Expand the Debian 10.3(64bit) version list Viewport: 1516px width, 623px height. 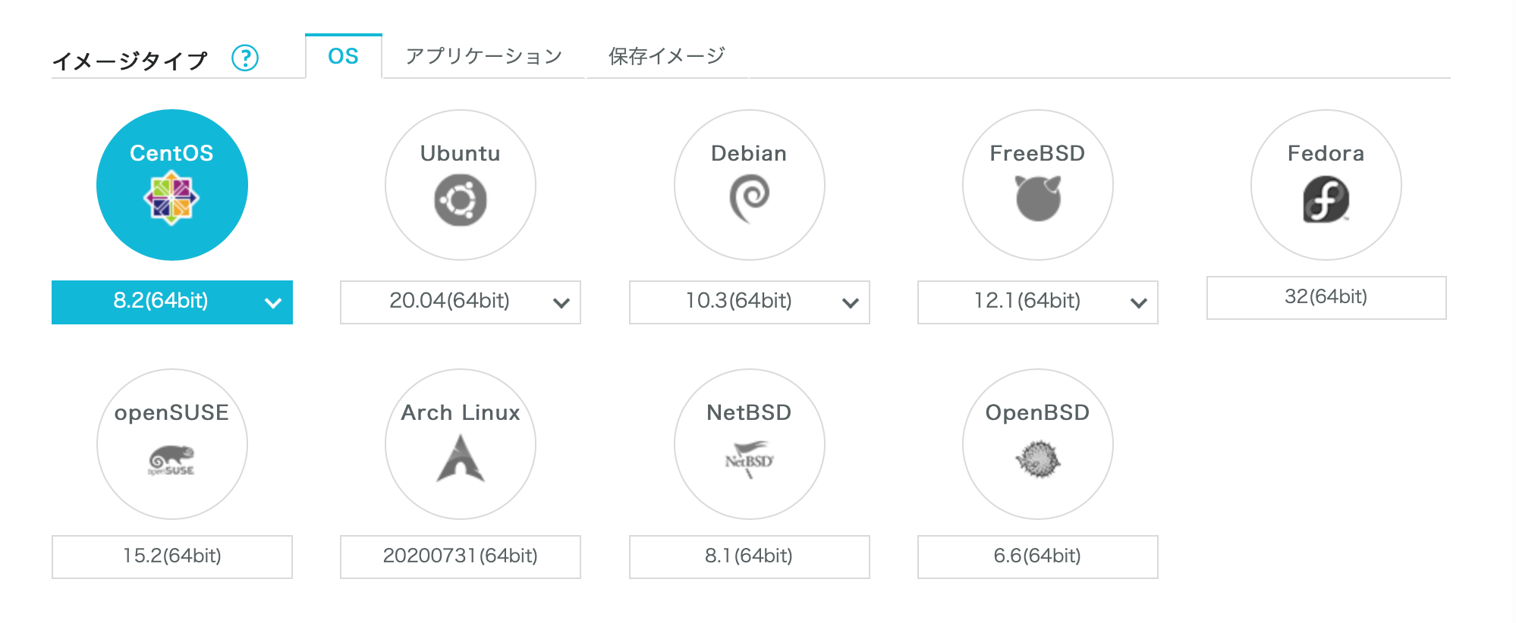(750, 302)
